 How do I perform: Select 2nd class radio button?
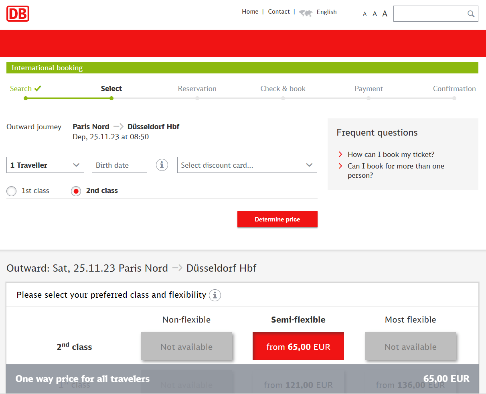76,191
